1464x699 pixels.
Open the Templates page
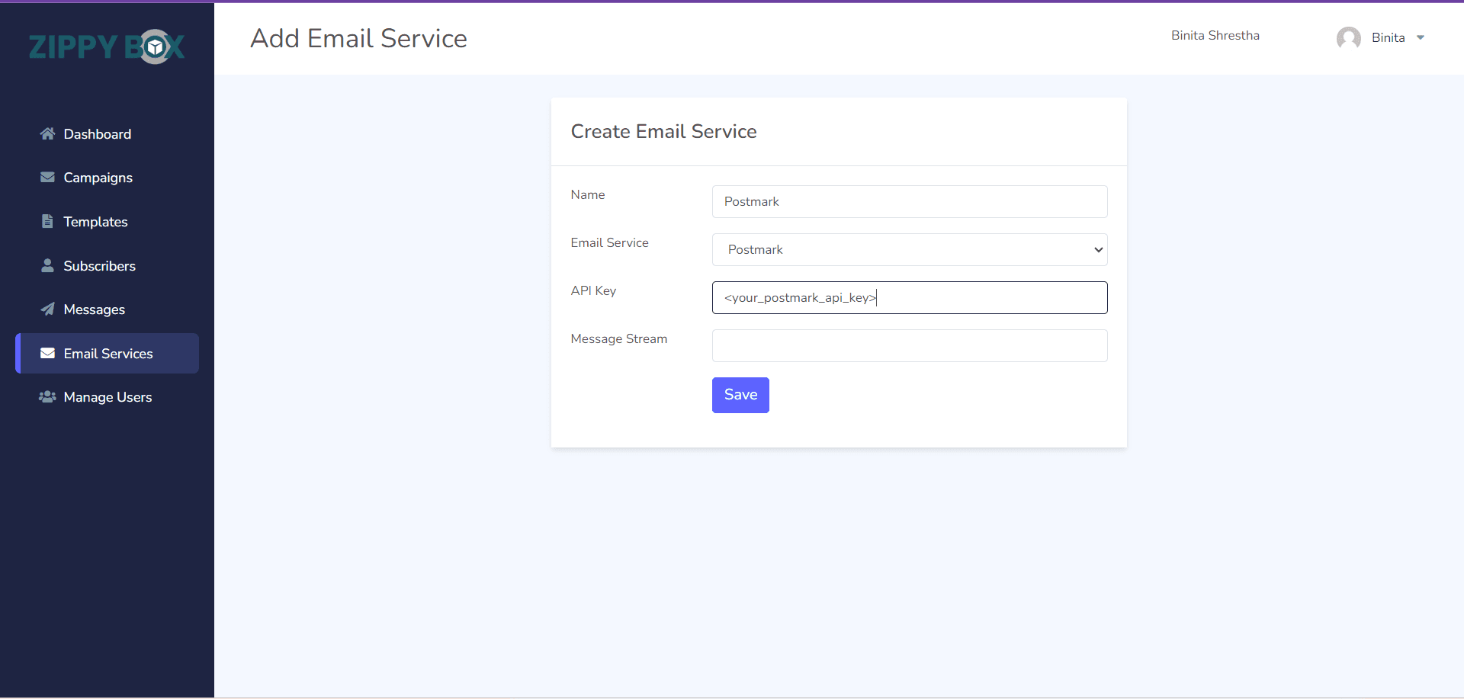[107, 222]
